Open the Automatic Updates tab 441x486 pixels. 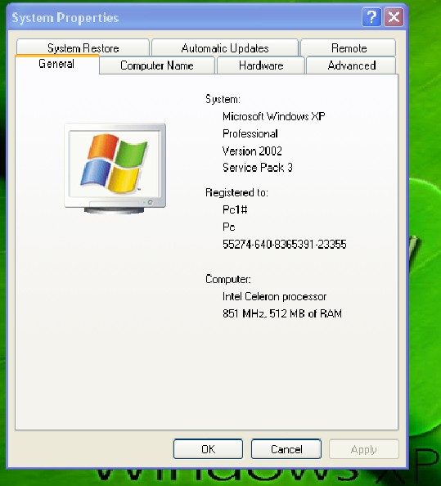[x=225, y=47]
